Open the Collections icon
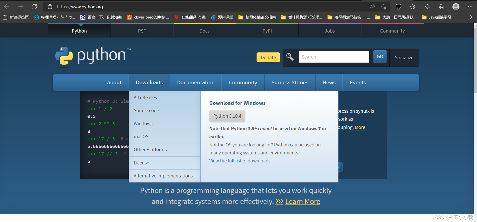The height and width of the screenshot is (222, 477). (x=441, y=7)
